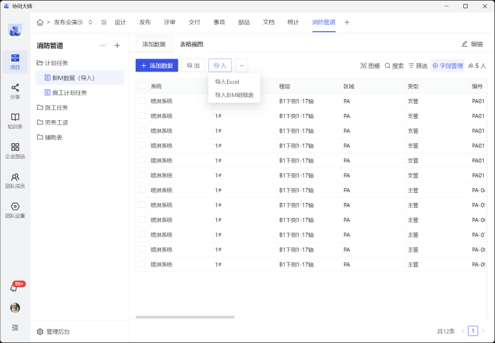Switch to the 统计 tab
Viewport: 495px width, 343px height.
[293, 22]
